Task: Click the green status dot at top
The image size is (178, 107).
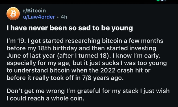Action: pos(158,1)
